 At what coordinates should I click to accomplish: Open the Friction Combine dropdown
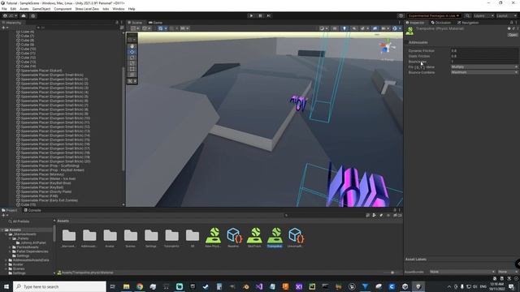[484, 67]
